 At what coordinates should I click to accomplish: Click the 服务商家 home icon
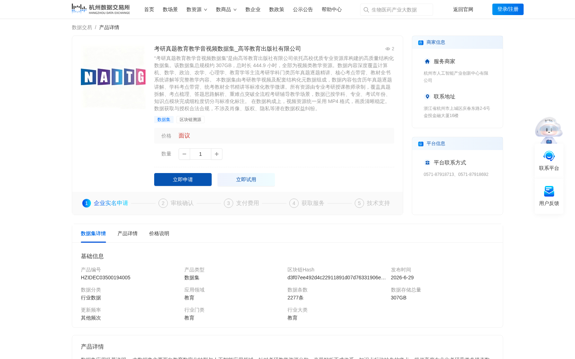coord(427,61)
